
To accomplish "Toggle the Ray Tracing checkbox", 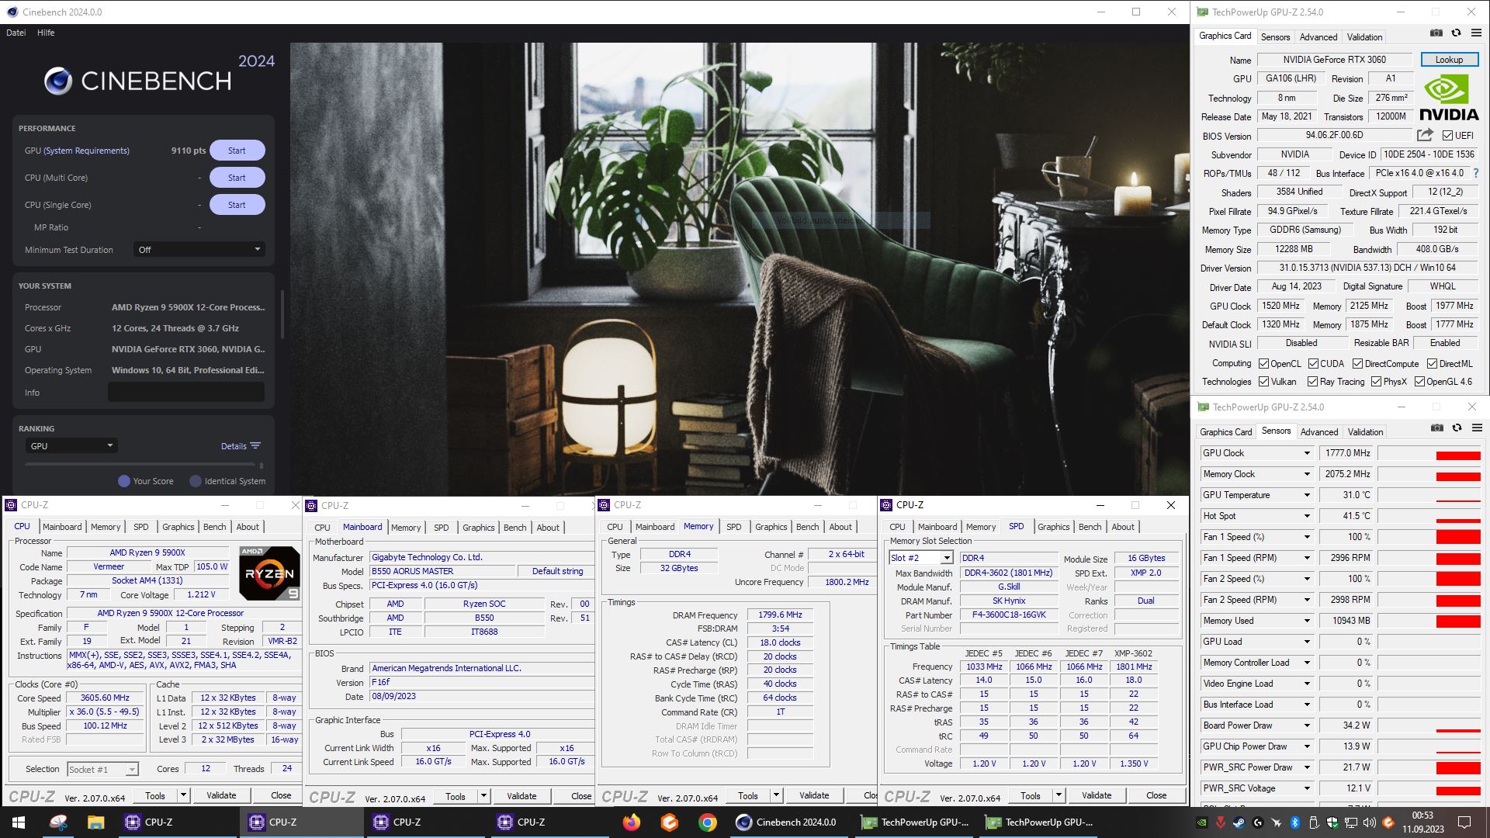I will click(1312, 382).
